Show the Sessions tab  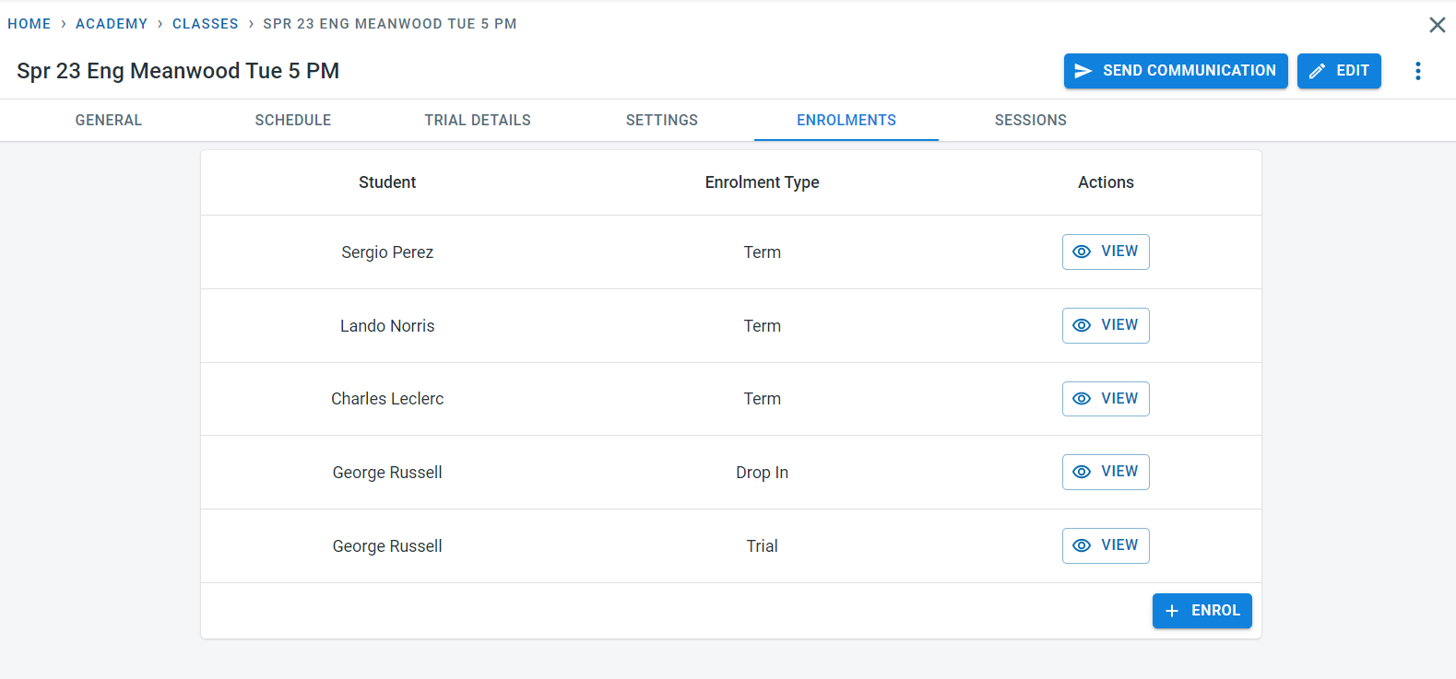click(1031, 121)
